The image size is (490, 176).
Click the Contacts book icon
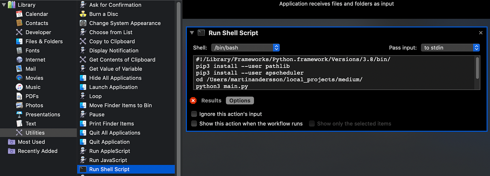click(x=19, y=23)
